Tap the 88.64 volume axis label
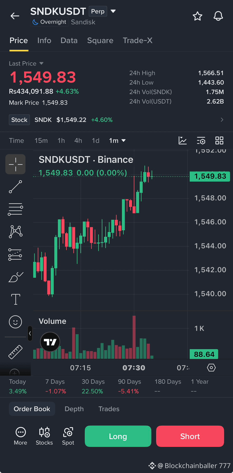Image resolution: width=233 pixels, height=473 pixels. point(204,354)
